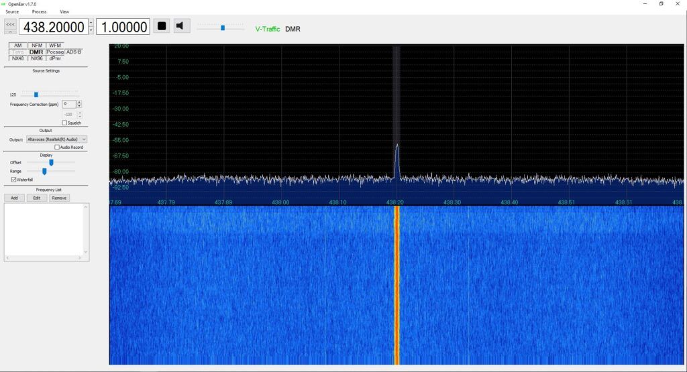Select NX96 decoding mode
687x372 pixels.
pyautogui.click(x=37, y=58)
